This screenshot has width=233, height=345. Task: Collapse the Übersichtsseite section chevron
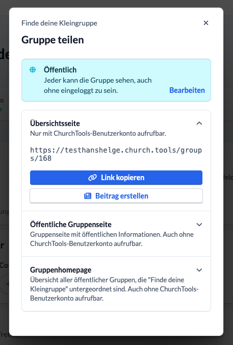199,123
